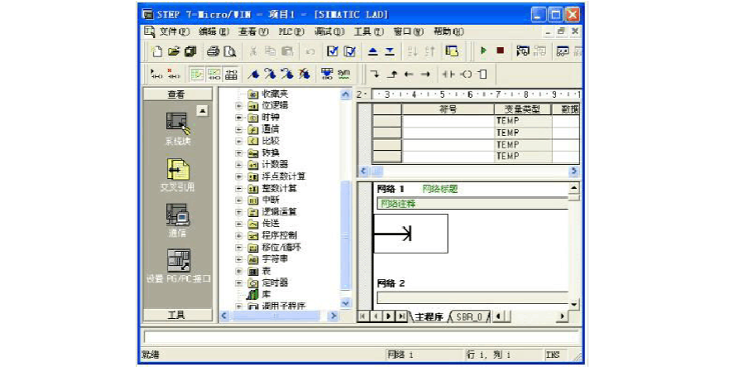Open the 查看 menu

click(253, 31)
